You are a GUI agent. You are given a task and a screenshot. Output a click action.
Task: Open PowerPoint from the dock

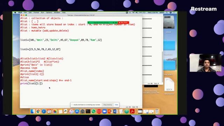(x=110, y=111)
